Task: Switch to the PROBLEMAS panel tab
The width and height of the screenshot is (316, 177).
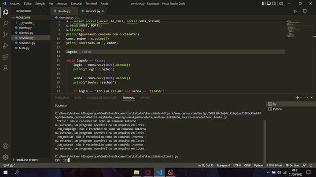Action: (62, 98)
